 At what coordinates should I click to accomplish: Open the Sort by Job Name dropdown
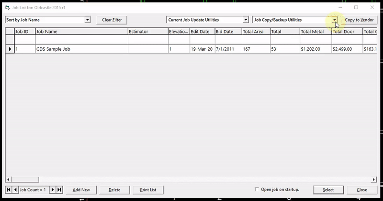click(x=87, y=20)
